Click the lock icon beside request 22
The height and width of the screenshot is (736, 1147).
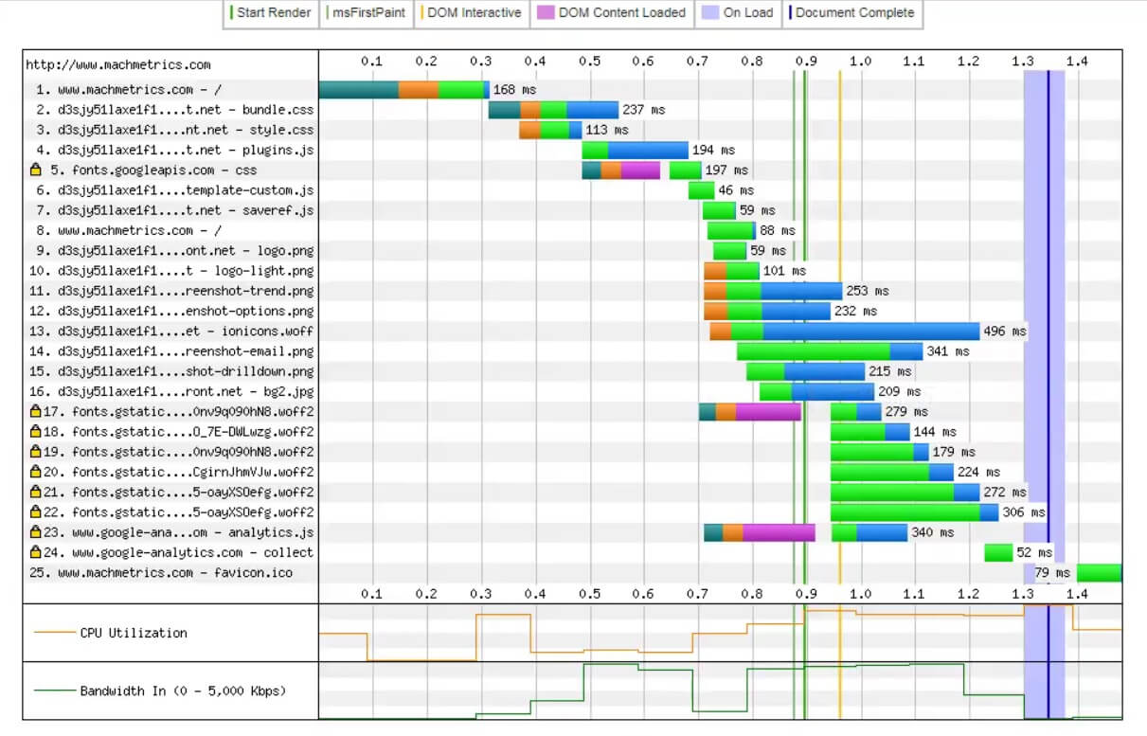(x=35, y=512)
